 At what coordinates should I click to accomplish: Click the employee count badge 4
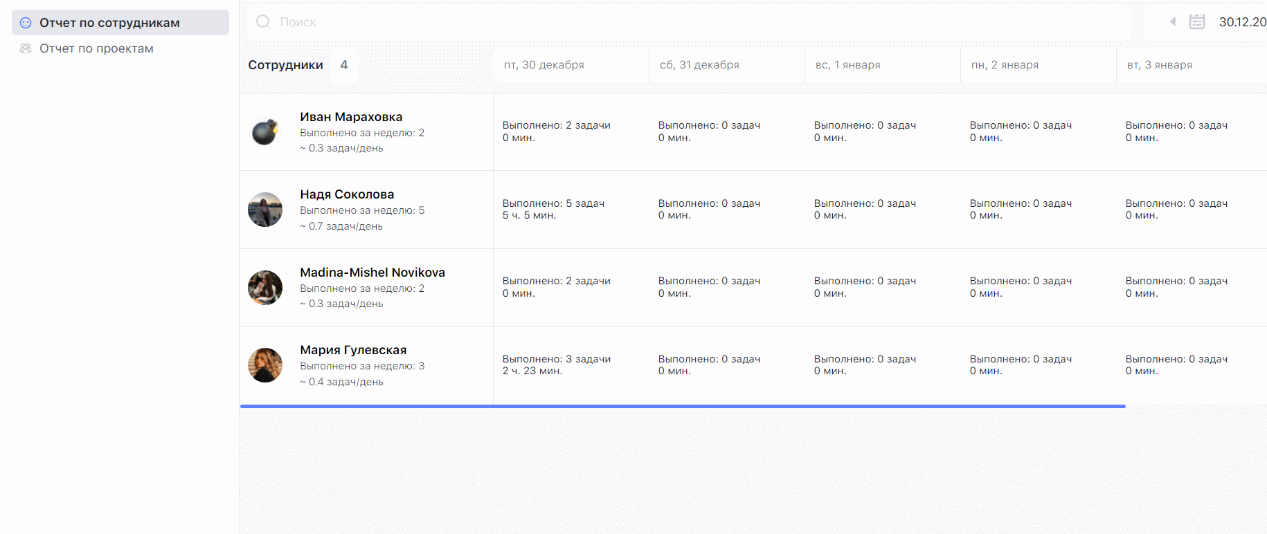click(344, 65)
